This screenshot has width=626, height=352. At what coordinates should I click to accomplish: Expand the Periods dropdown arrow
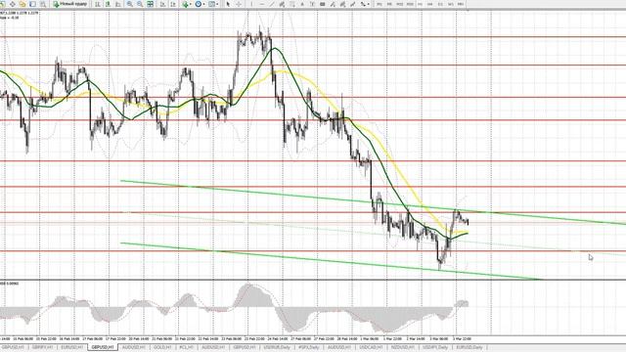(x=204, y=4)
